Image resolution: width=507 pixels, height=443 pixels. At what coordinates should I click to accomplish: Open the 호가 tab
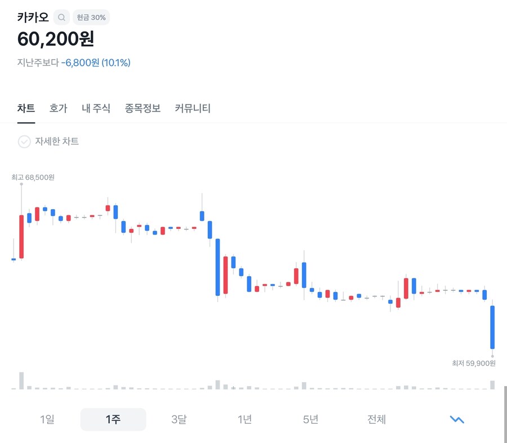[58, 108]
